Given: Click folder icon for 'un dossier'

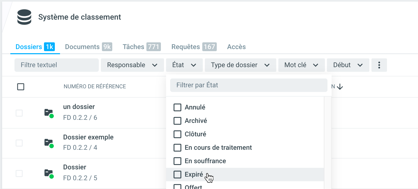Looking at the screenshot, I should [x=49, y=113].
